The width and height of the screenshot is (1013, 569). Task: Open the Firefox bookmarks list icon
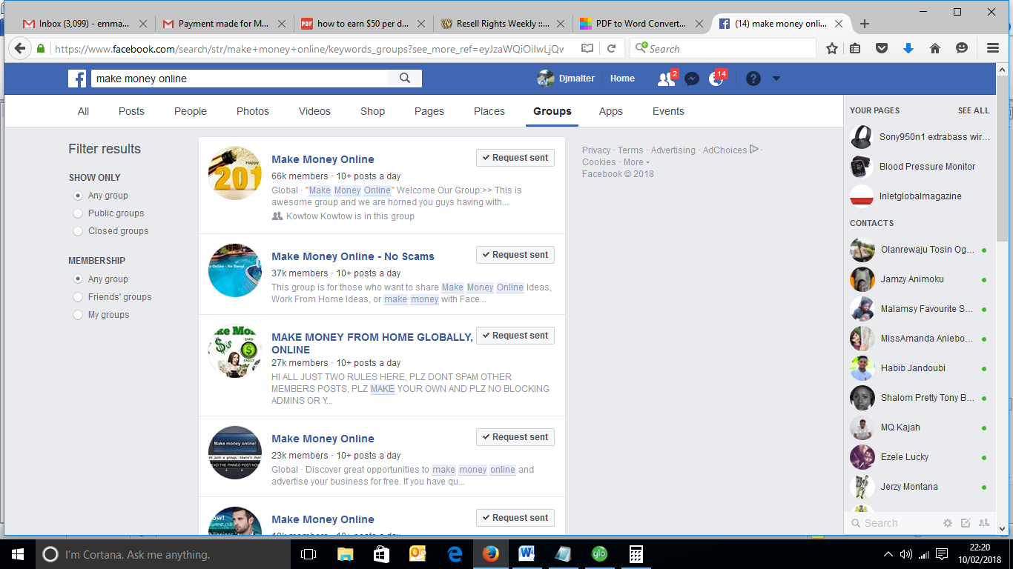pyautogui.click(x=855, y=49)
